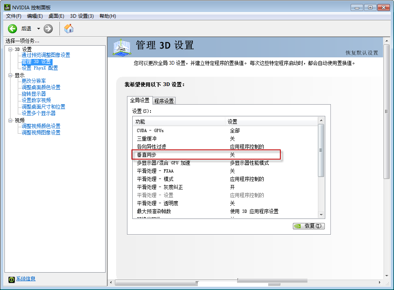This screenshot has height=290, width=394.
Task: Open 设置数字视频 task
Action: tap(36, 100)
